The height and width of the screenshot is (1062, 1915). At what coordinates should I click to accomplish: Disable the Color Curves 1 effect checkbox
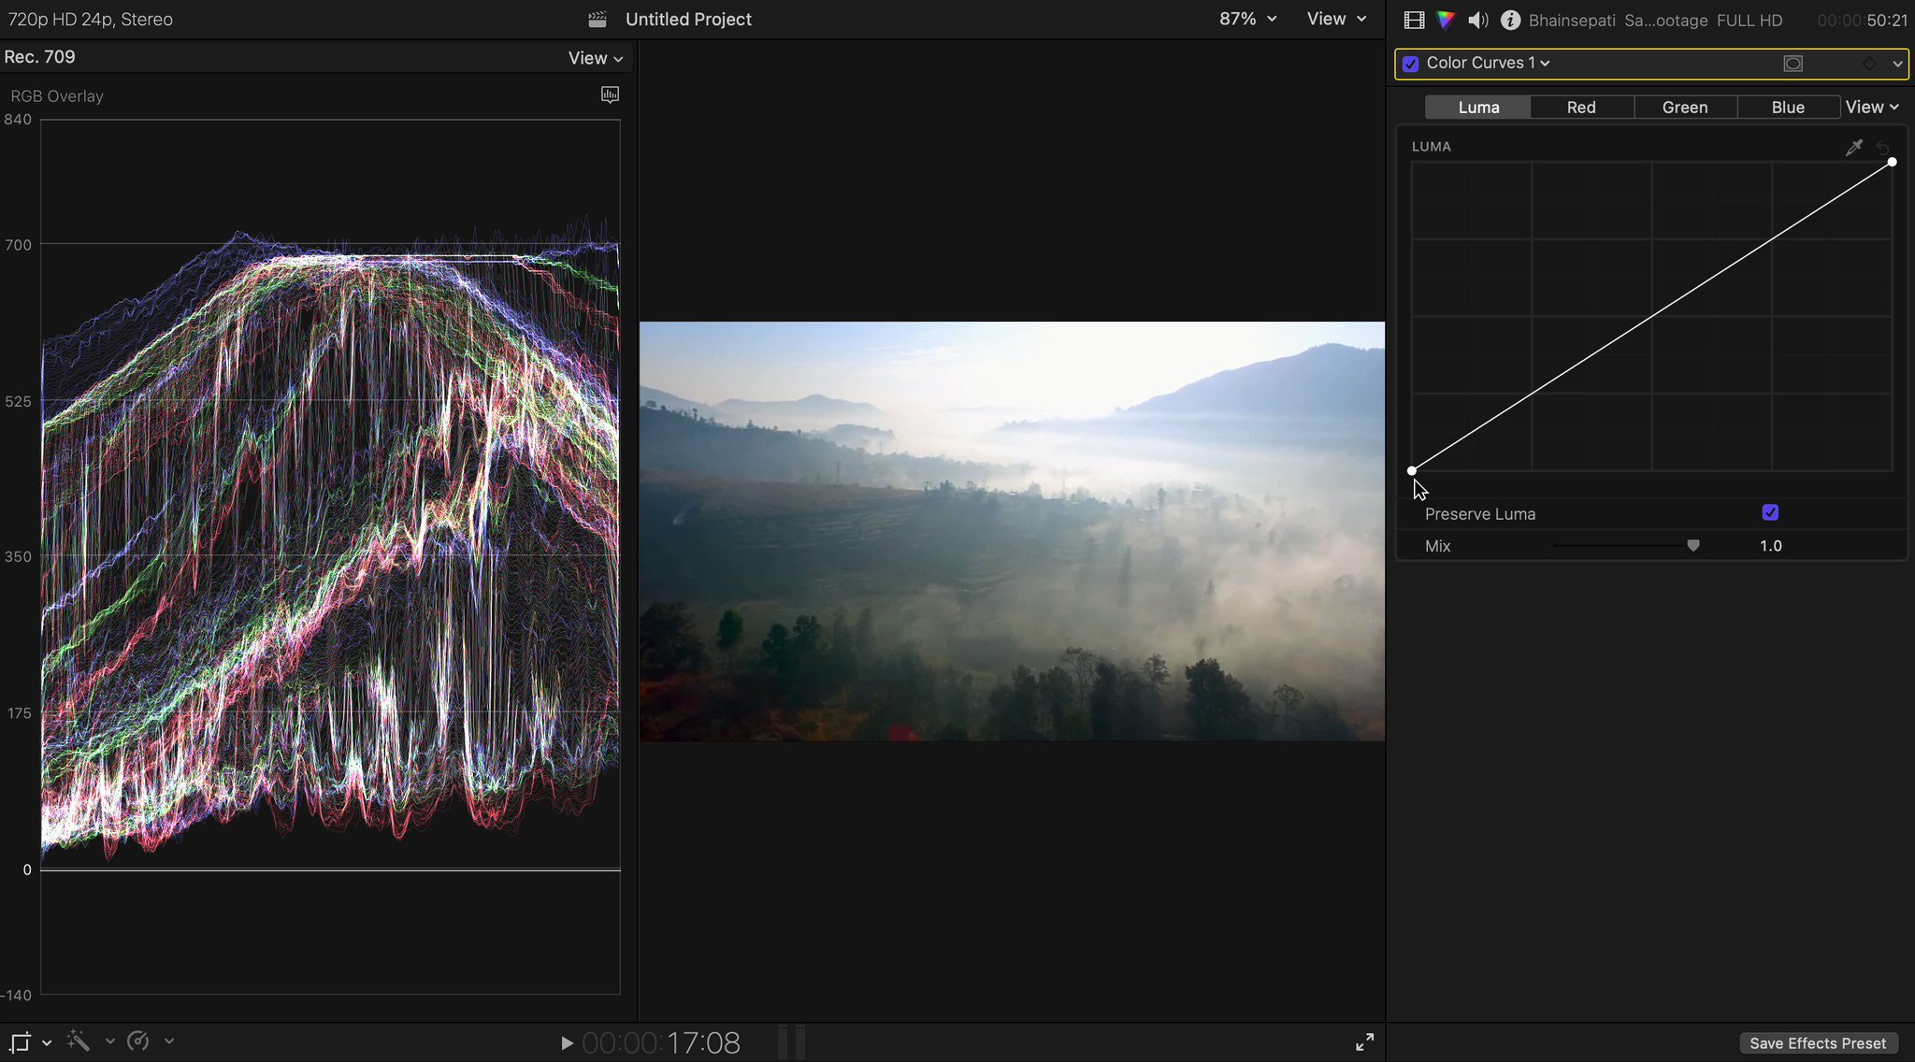1411,64
